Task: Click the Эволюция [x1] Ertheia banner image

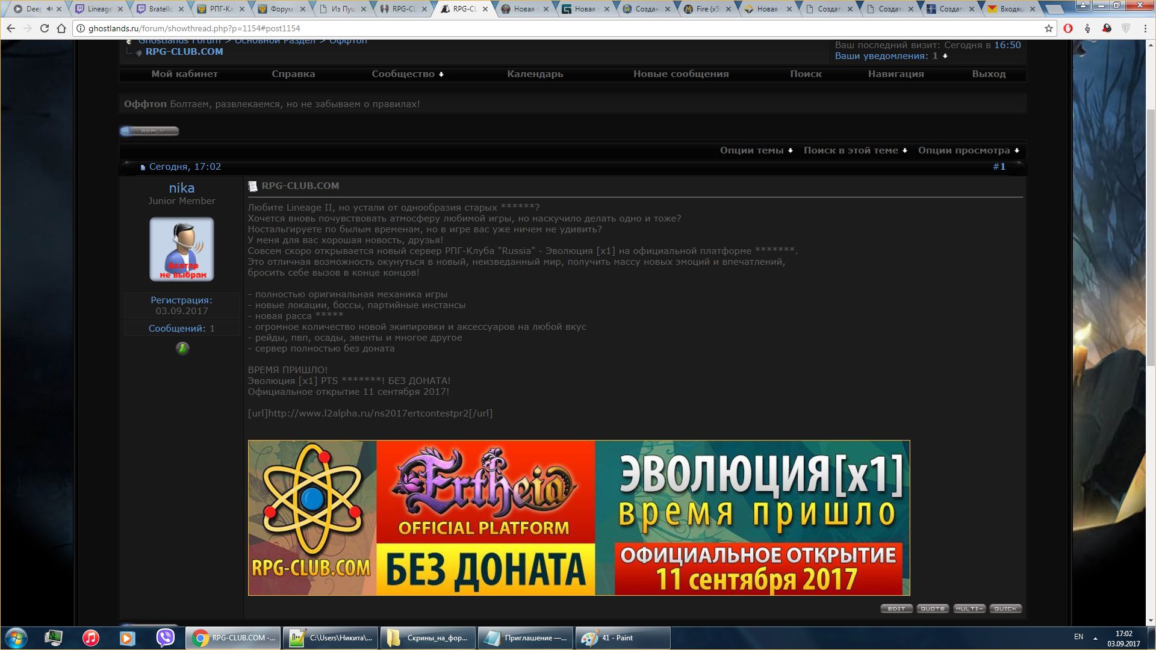Action: (x=579, y=518)
